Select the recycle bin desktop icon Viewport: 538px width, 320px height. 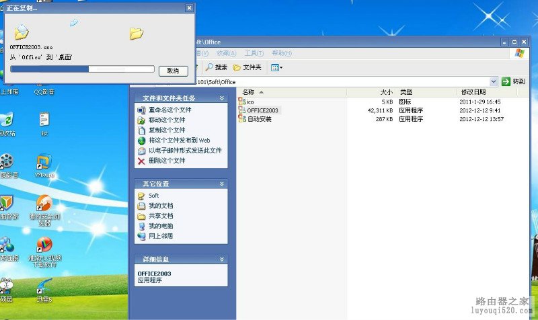[7, 124]
